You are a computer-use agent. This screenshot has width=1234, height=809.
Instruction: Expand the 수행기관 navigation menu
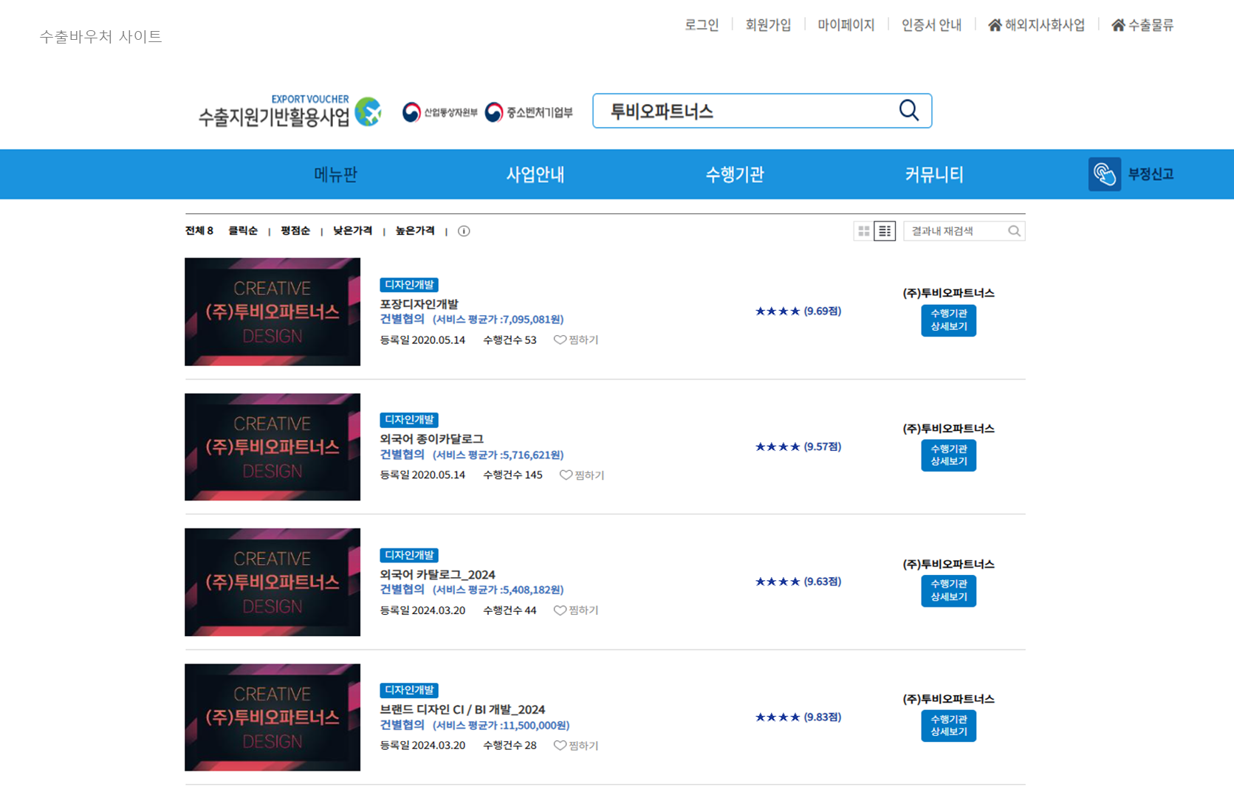[734, 174]
